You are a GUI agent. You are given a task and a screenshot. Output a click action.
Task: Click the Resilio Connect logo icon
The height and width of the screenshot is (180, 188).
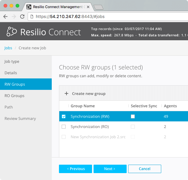pos(12,32)
